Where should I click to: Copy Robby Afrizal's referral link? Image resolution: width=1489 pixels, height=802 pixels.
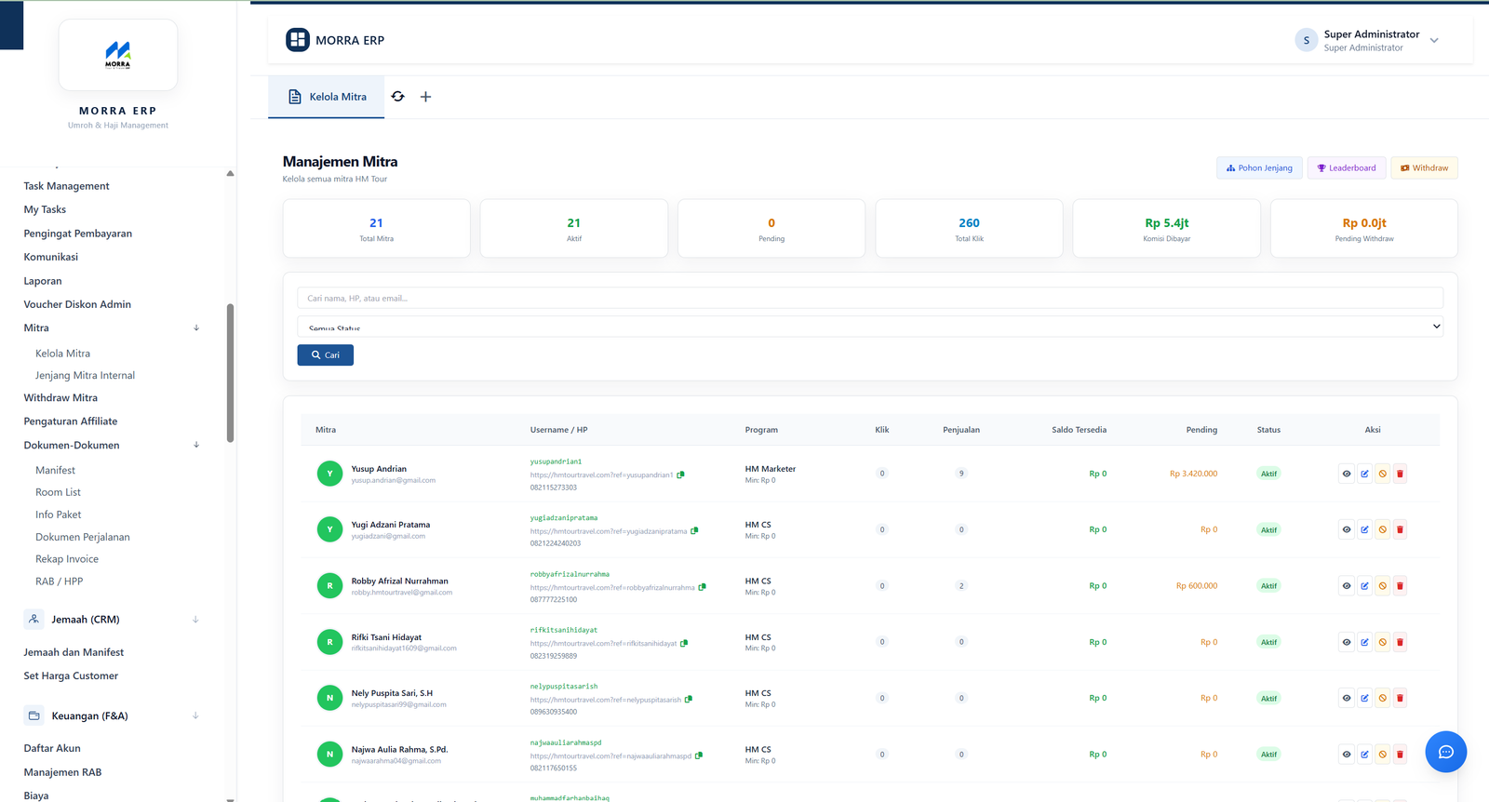coord(703,587)
